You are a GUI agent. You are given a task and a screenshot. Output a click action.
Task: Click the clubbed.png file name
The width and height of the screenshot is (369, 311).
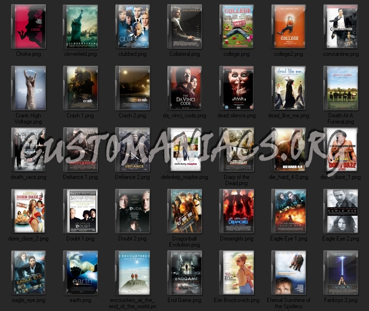(132, 54)
